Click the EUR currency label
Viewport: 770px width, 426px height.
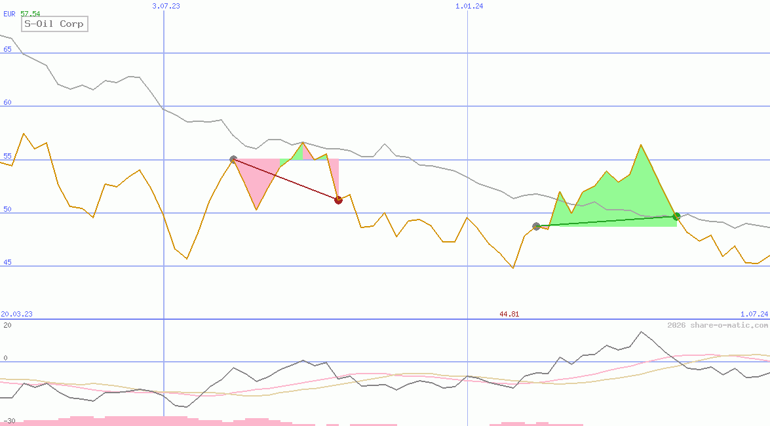[10, 14]
